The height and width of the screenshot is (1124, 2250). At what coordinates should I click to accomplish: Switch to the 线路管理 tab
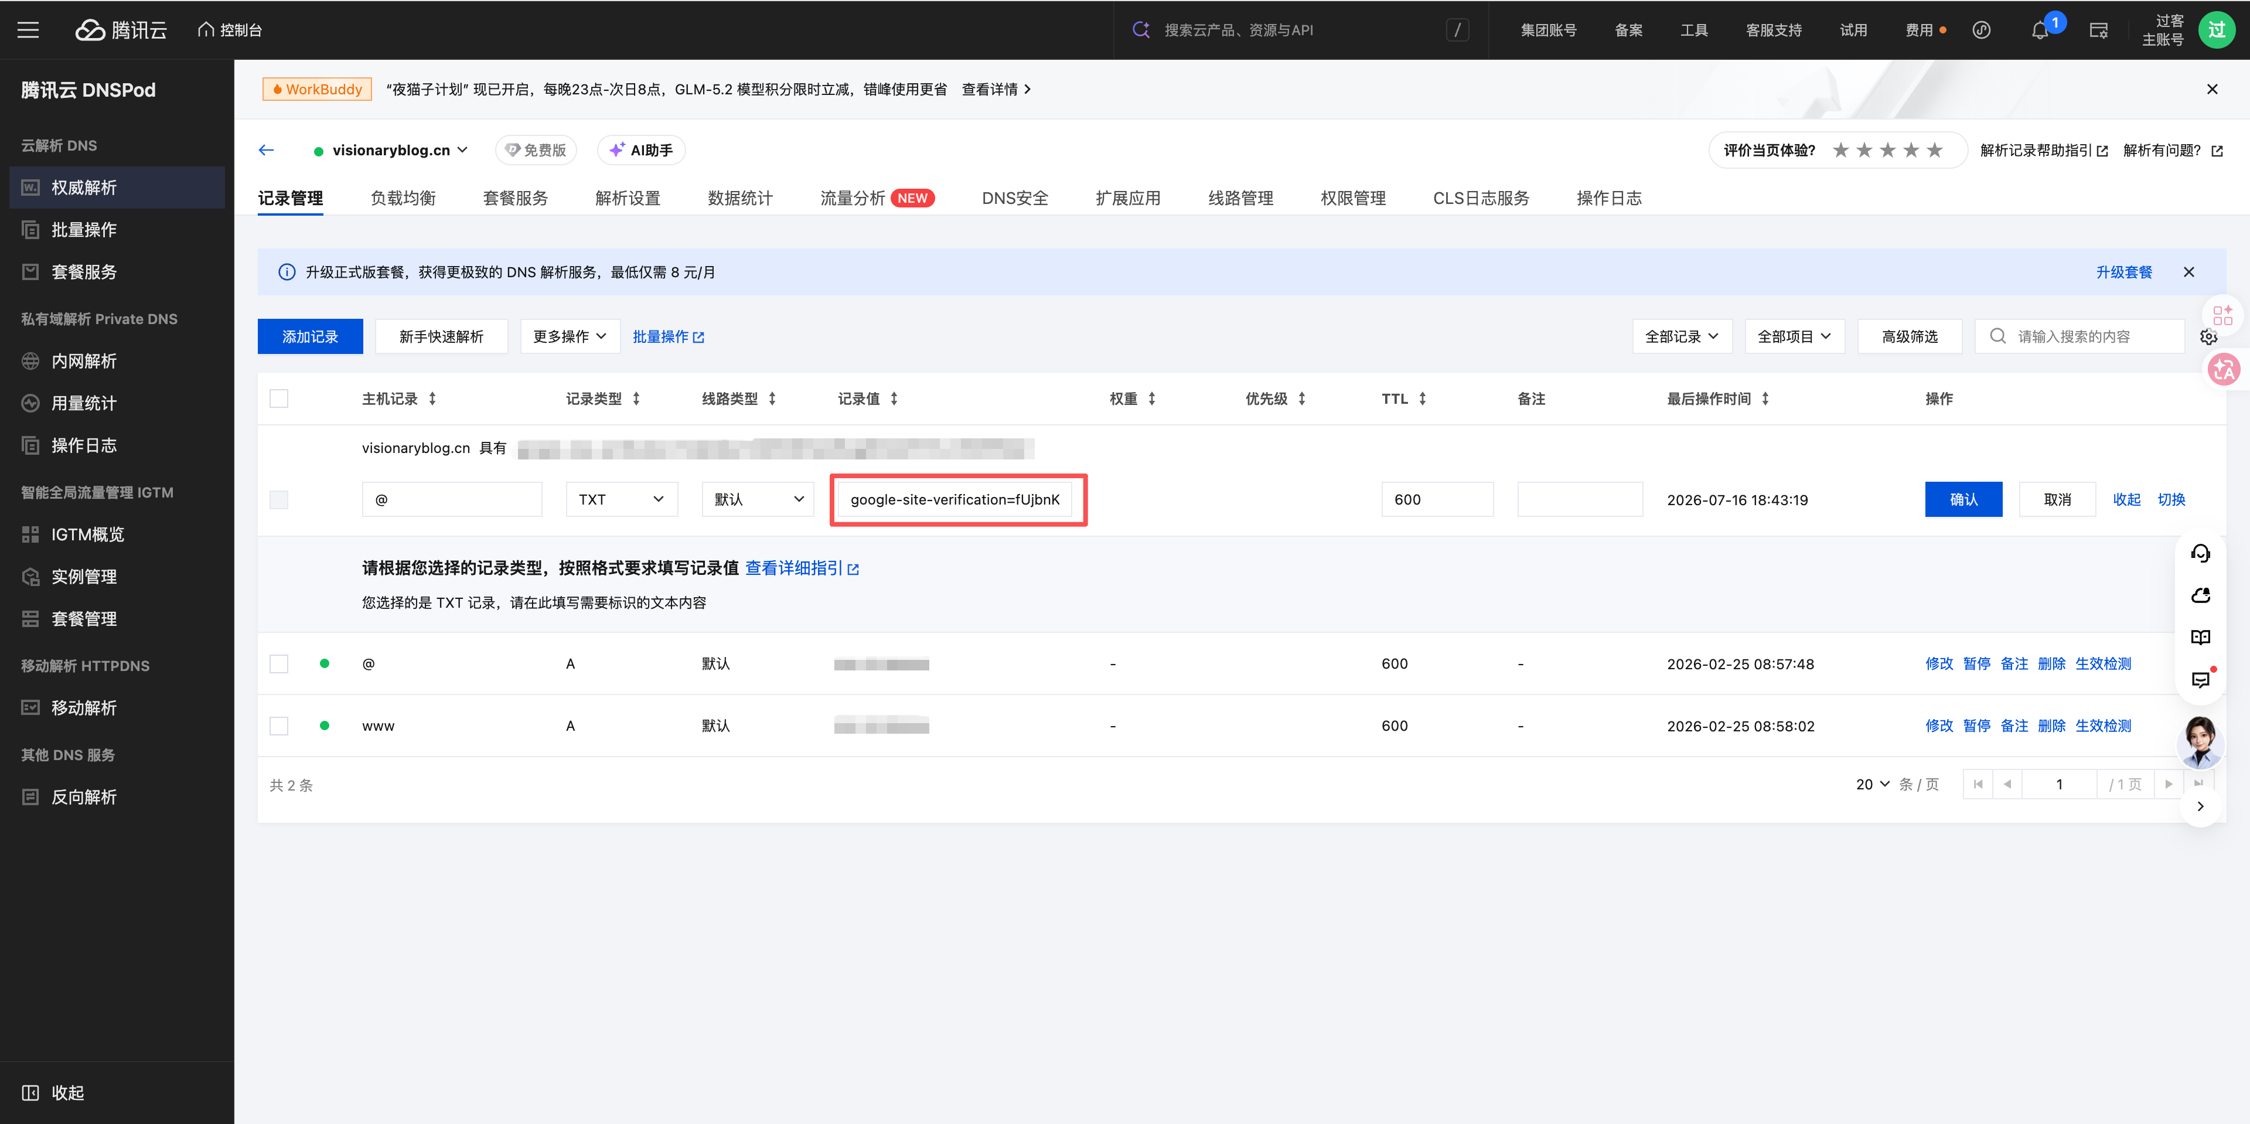point(1240,198)
